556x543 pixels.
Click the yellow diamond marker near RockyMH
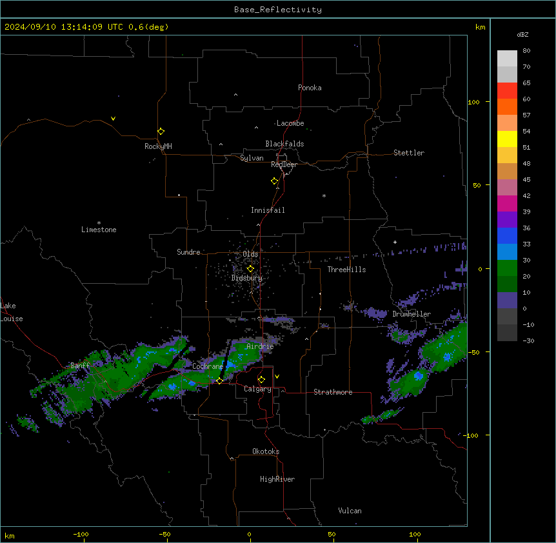pyautogui.click(x=161, y=132)
